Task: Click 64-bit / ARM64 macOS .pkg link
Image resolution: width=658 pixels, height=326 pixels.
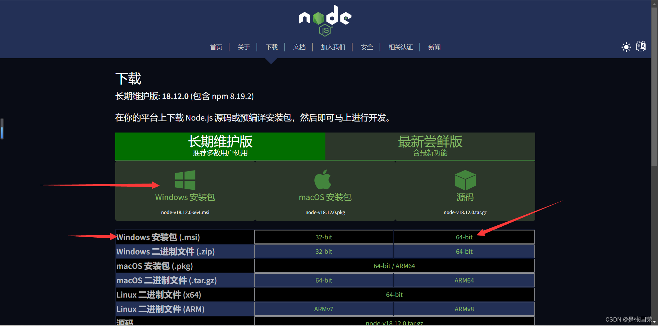Action: point(394,266)
